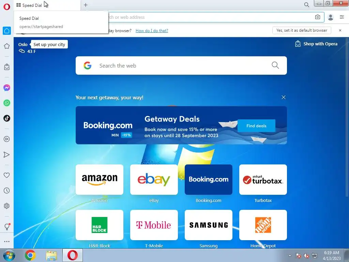Open the Windows Start button

tap(9, 255)
